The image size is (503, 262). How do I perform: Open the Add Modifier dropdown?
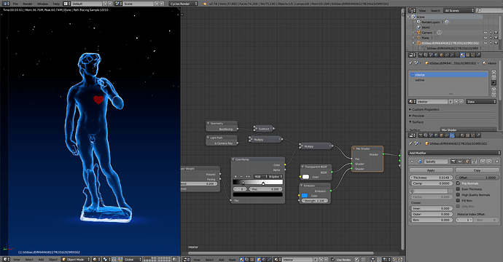pyautogui.click(x=454, y=153)
